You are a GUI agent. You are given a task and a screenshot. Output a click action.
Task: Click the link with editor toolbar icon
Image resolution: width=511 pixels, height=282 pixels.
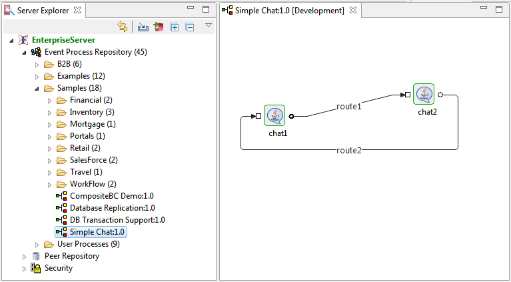[x=122, y=27]
